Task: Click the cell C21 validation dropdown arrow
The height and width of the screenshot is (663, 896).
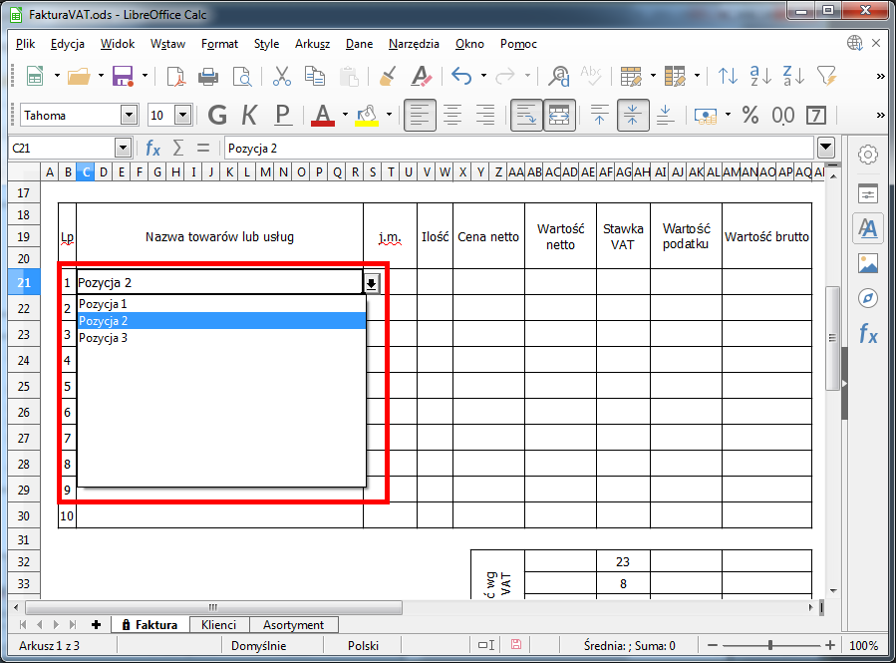Action: (x=371, y=283)
